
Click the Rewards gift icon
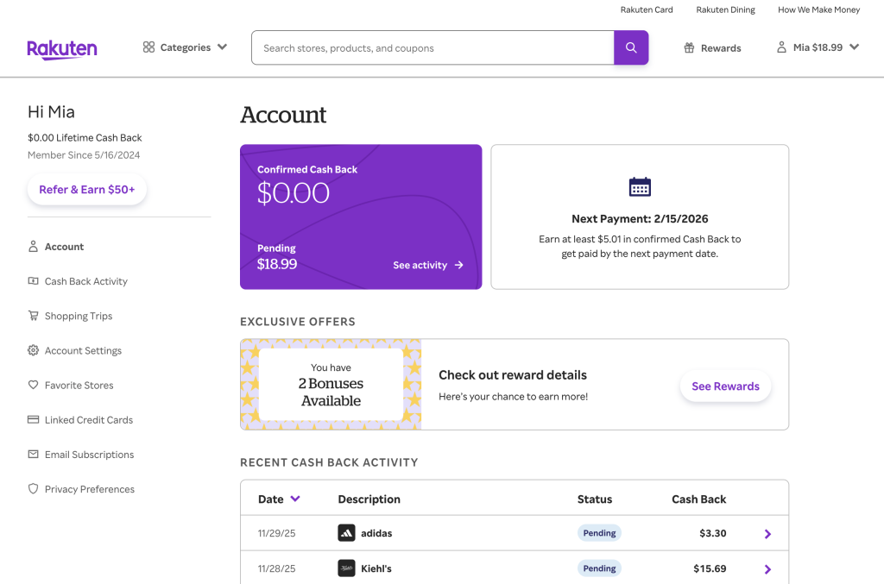[689, 48]
